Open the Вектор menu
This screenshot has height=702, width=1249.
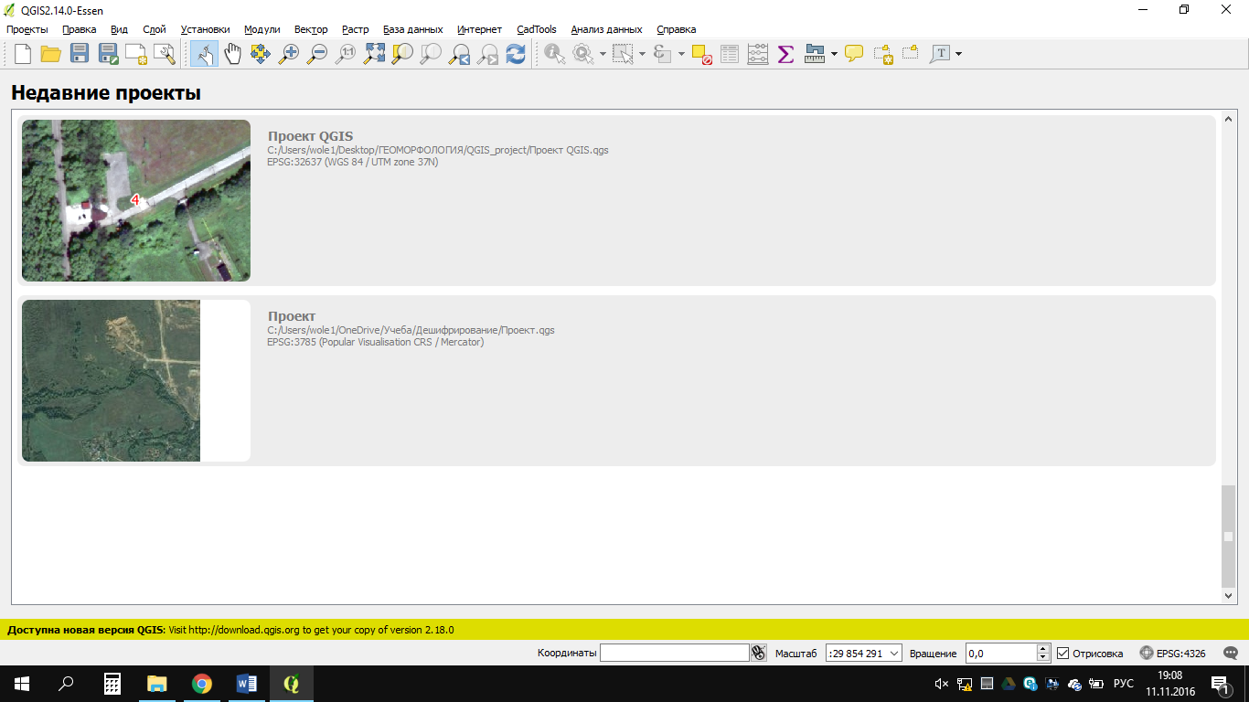pos(310,29)
